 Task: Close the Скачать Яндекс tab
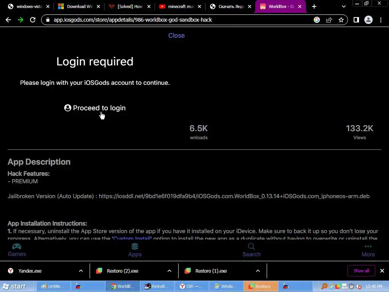(x=250, y=7)
